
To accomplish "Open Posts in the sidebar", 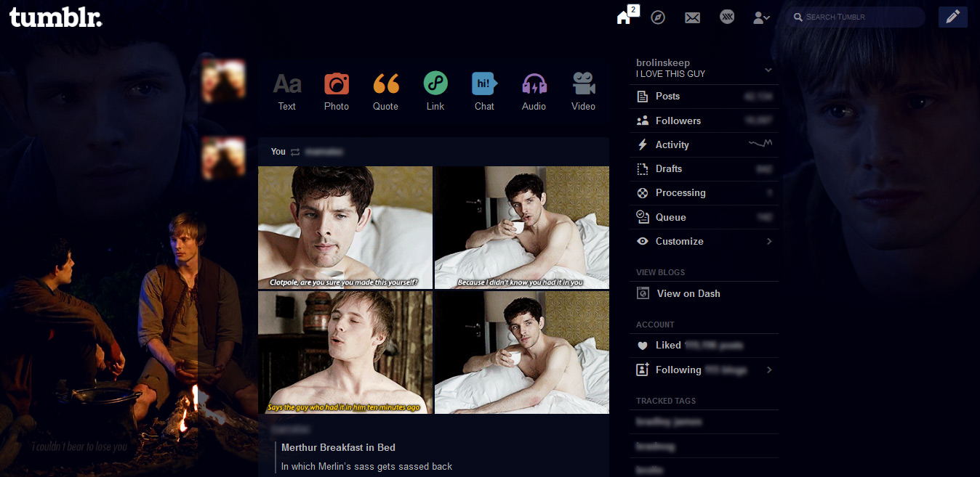I will [704, 97].
